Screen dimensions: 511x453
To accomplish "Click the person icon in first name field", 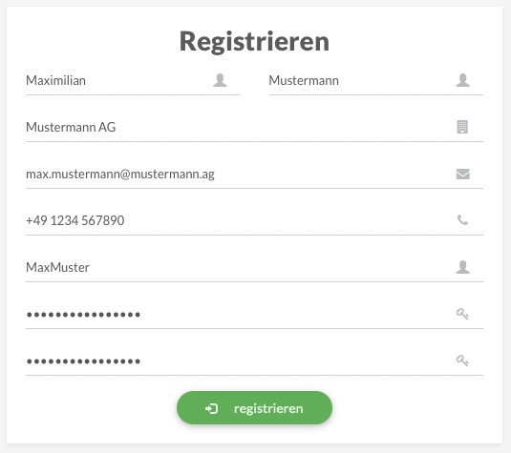I will tap(220, 80).
